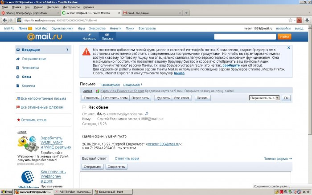Open Мой Мир portal link
The image size is (312, 195).
coord(41,28)
